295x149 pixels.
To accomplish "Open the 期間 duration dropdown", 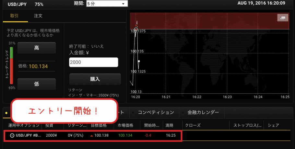I will (x=107, y=4).
